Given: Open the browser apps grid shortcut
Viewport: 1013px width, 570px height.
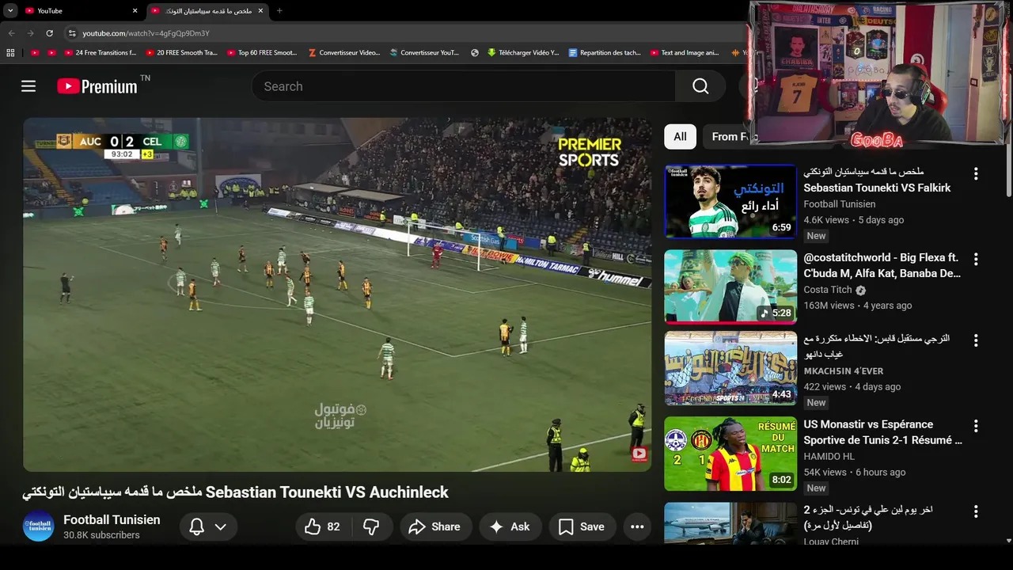Looking at the screenshot, I should pyautogui.click(x=10, y=53).
